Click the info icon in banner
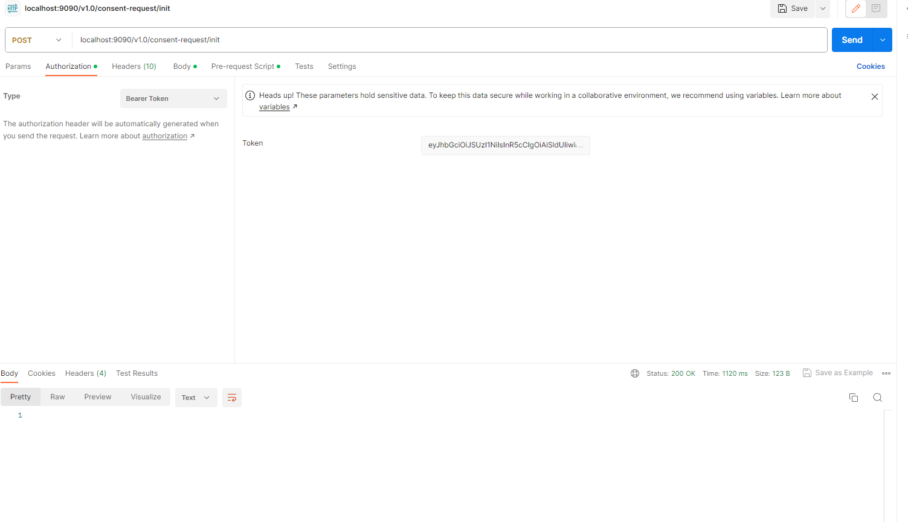Screen dimensions: 908x522 point(250,95)
